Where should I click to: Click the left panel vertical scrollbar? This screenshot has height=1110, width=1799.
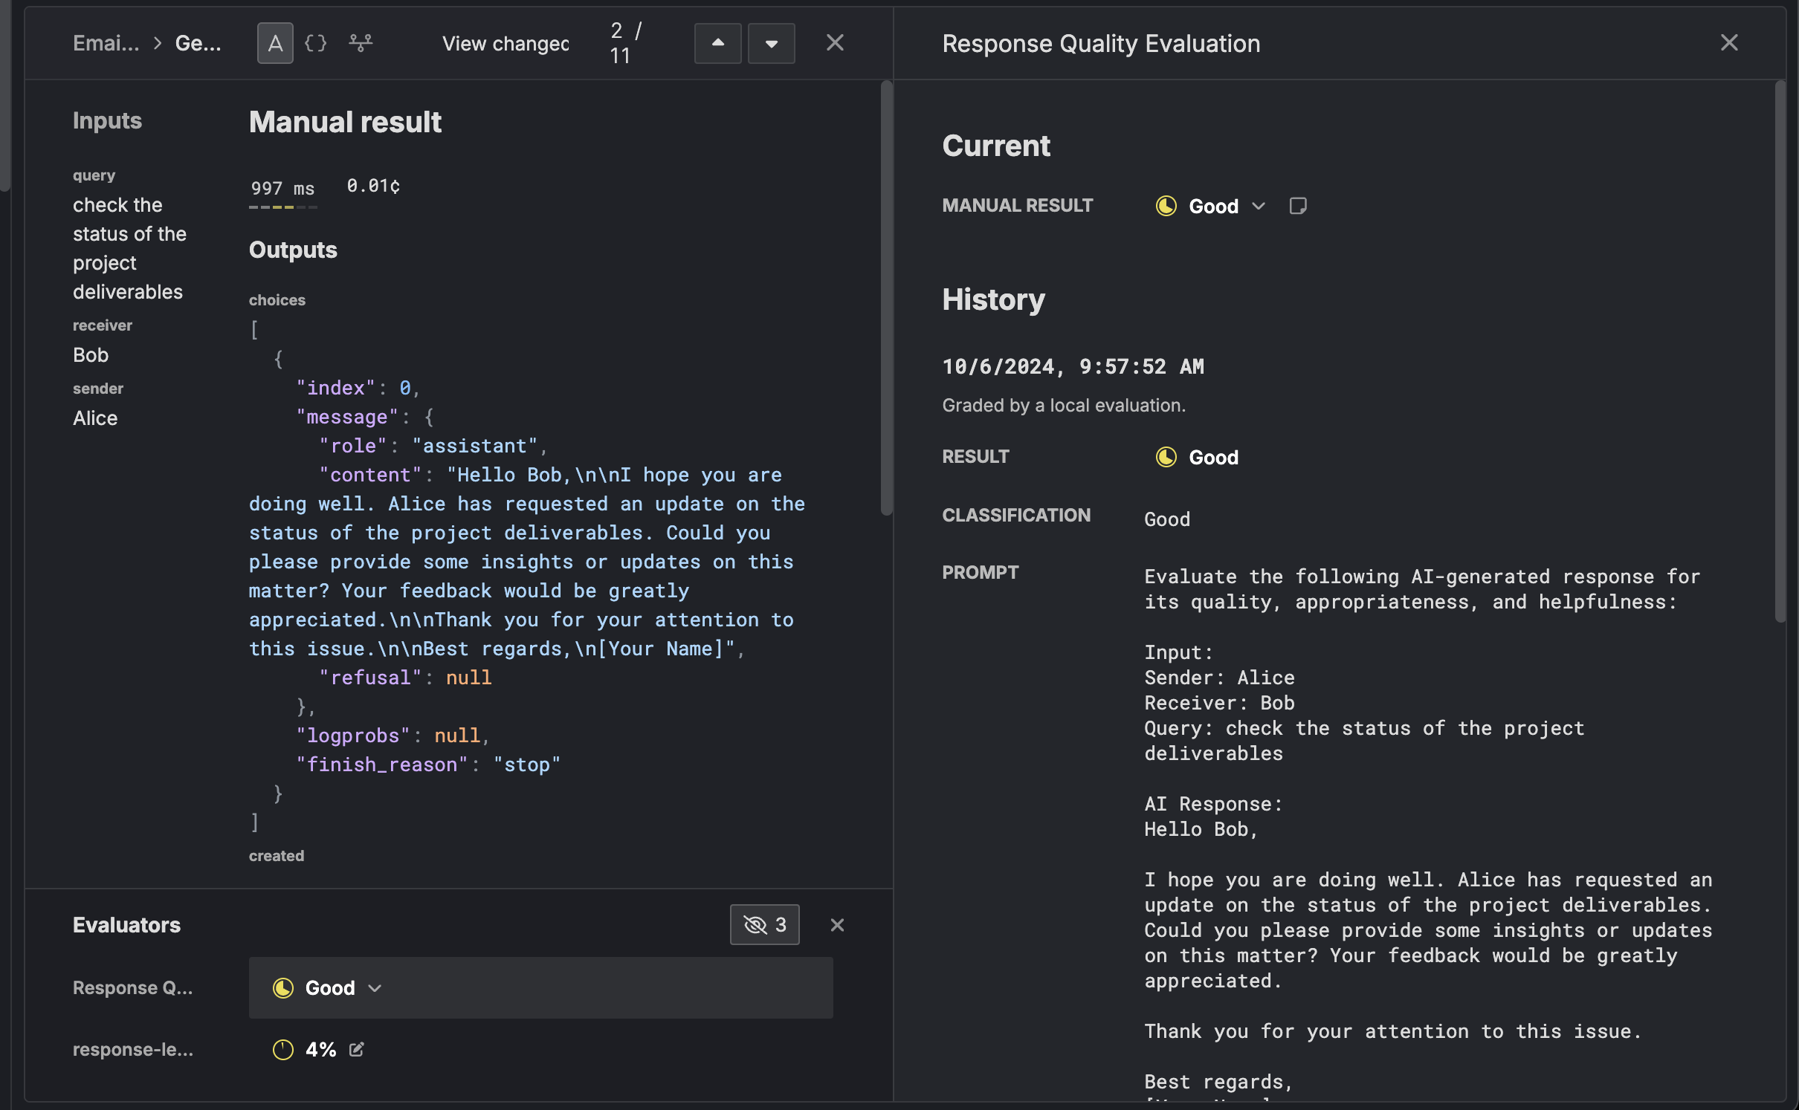886,297
